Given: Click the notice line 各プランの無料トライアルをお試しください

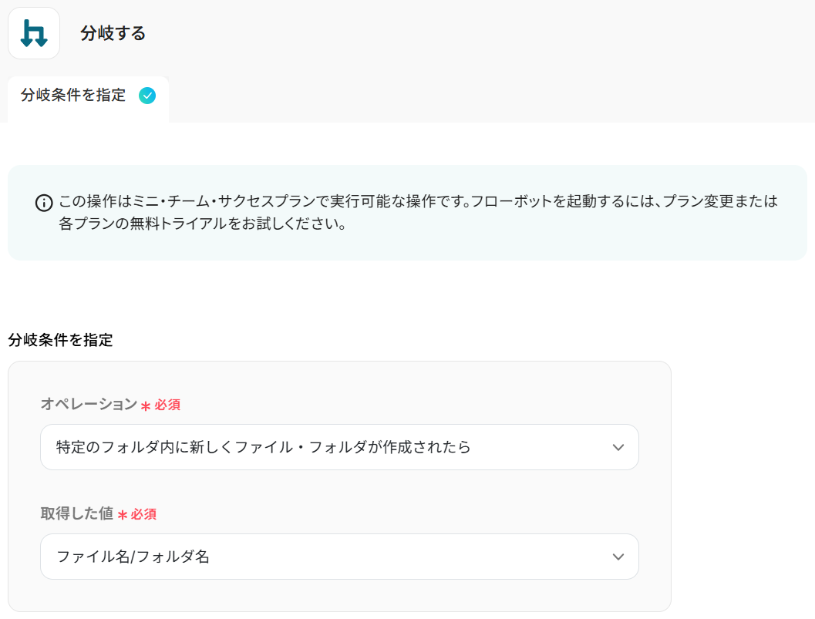Looking at the screenshot, I should point(202,225).
